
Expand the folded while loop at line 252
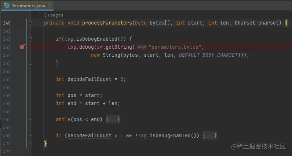[30, 119]
